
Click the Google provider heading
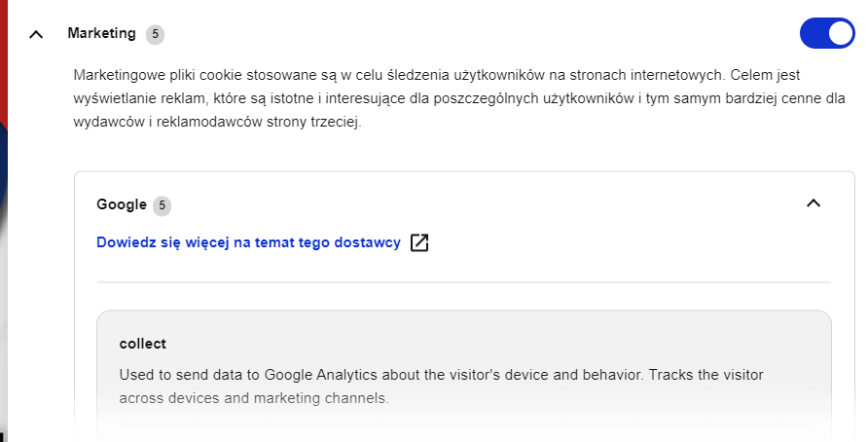point(122,204)
